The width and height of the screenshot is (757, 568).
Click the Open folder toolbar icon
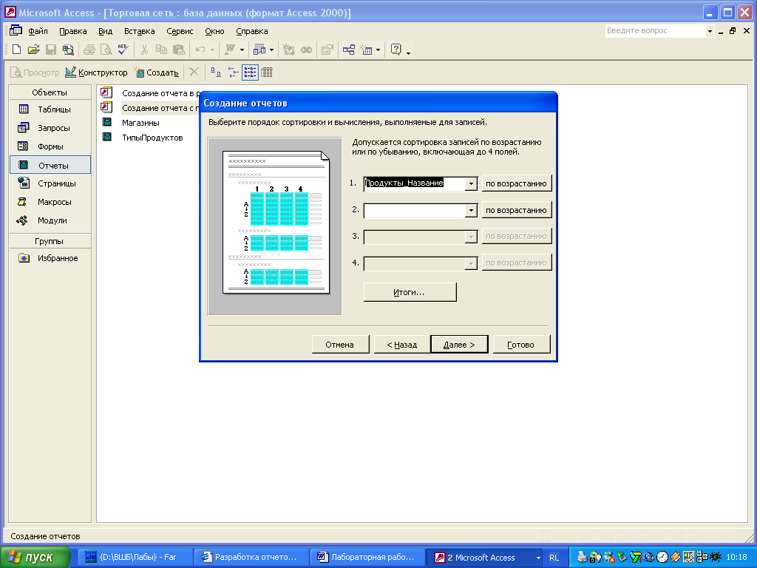tap(33, 50)
